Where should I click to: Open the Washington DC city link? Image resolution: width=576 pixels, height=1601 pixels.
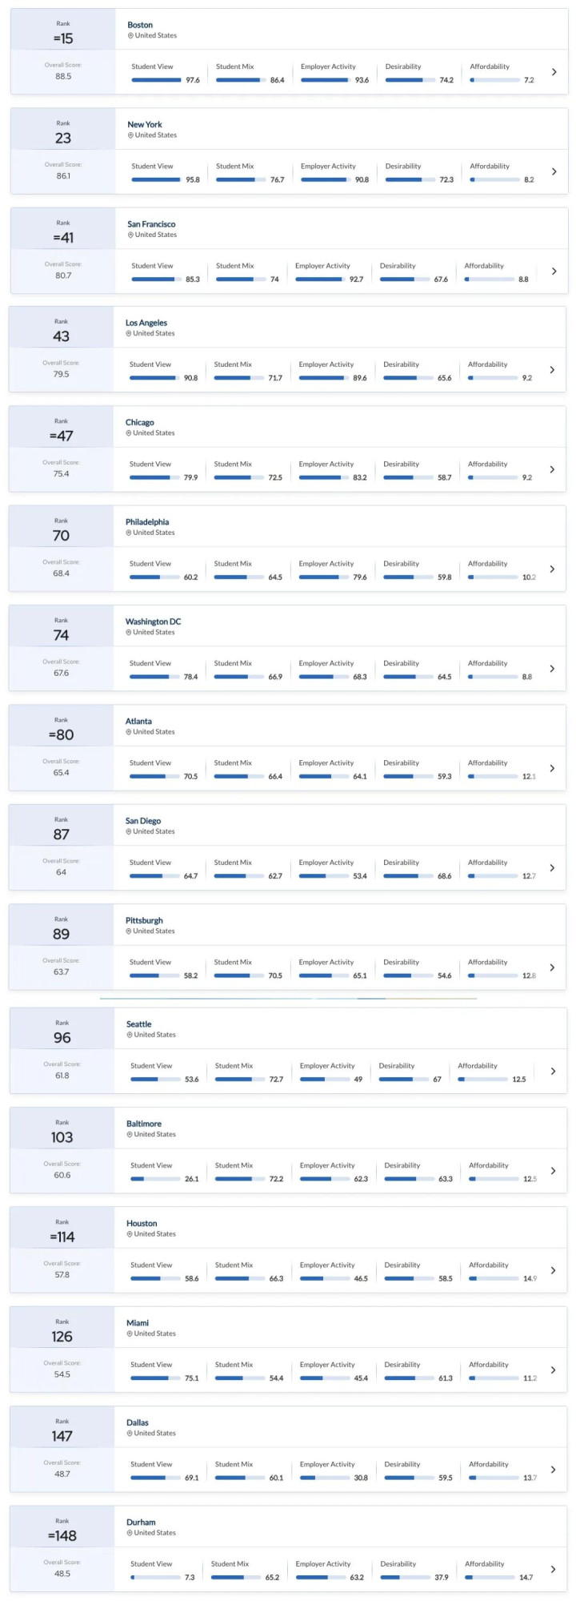pos(153,621)
